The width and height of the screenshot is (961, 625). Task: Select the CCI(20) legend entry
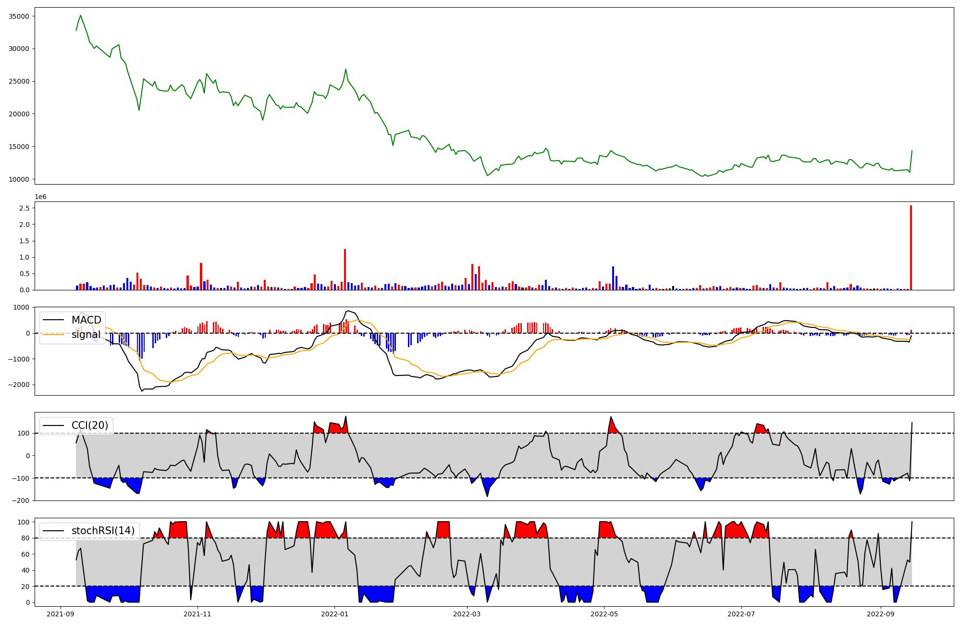(x=90, y=425)
